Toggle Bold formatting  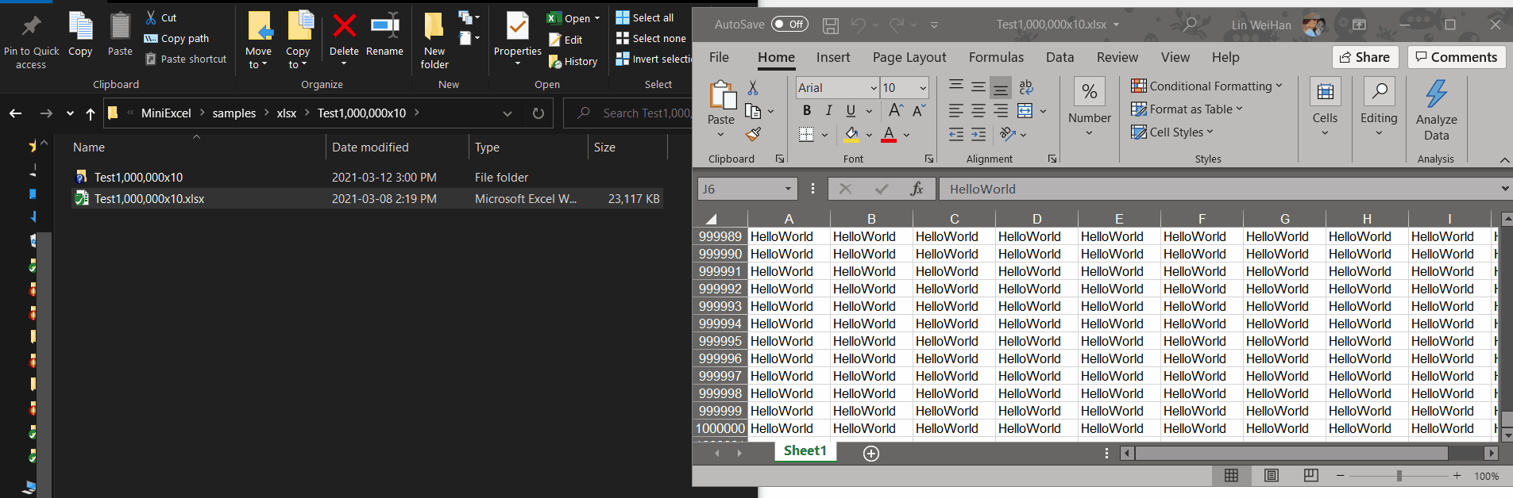click(x=807, y=110)
